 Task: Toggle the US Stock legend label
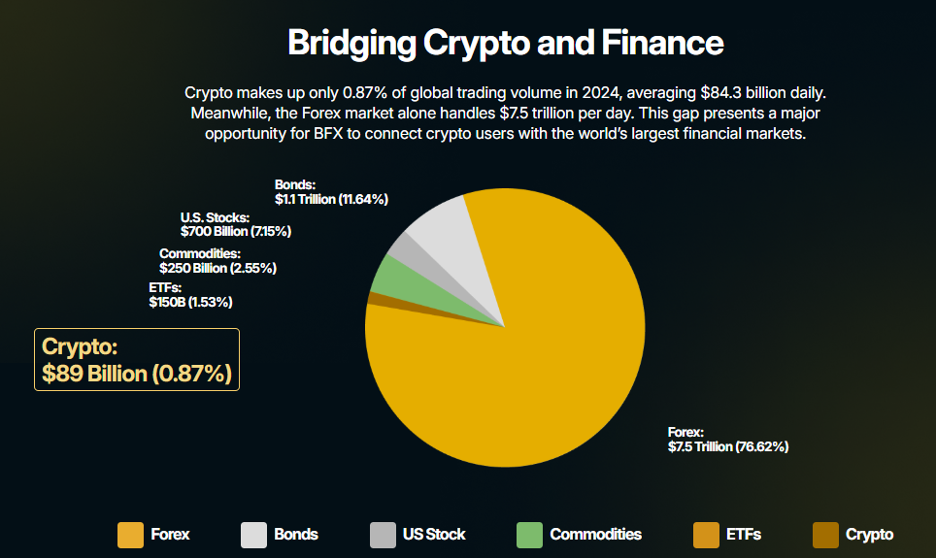[434, 535]
